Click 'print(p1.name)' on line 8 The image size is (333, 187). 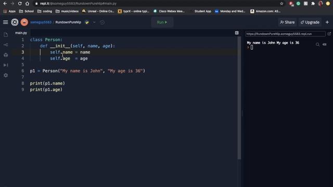[x=47, y=83]
